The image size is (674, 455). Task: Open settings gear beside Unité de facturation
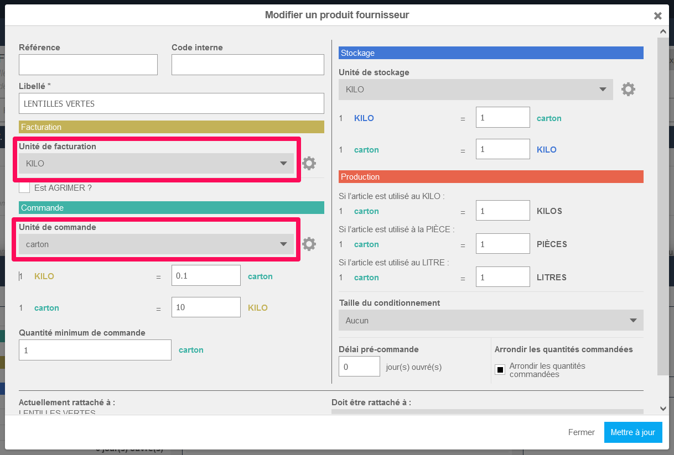[309, 163]
